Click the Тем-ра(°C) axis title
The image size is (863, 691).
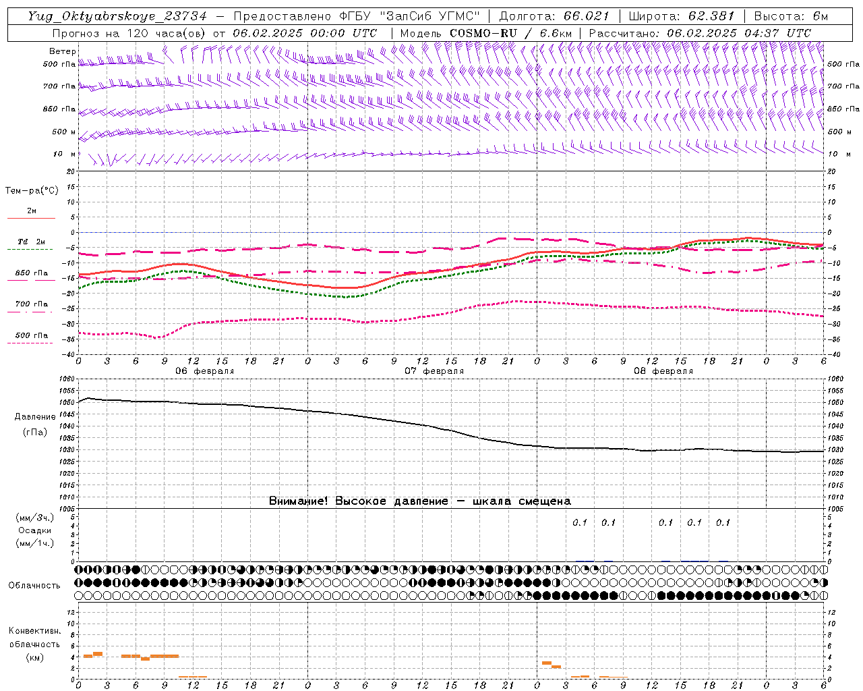(32, 191)
